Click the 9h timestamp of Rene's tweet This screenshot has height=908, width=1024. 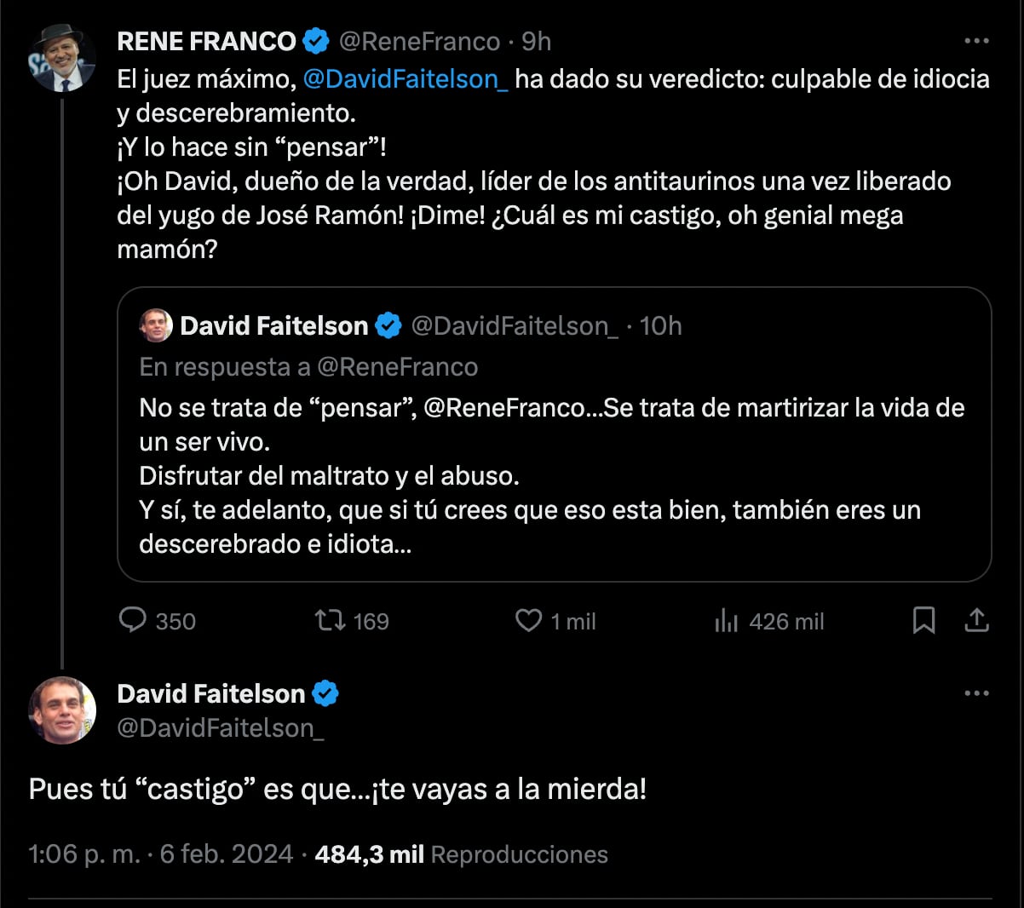tap(537, 41)
